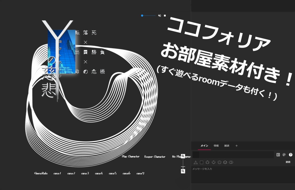Select the d4 triangle dice icon
295x190 pixels.
[195, 162]
